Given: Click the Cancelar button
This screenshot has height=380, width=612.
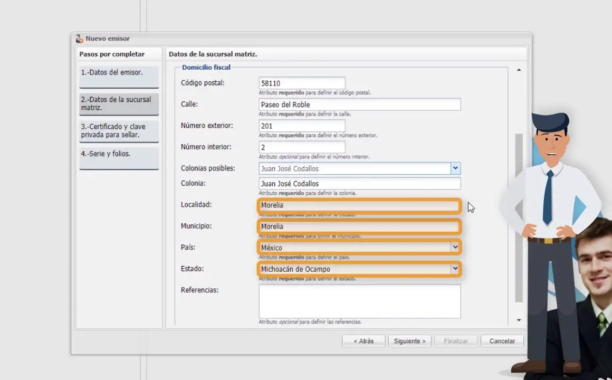Looking at the screenshot, I should tap(502, 341).
